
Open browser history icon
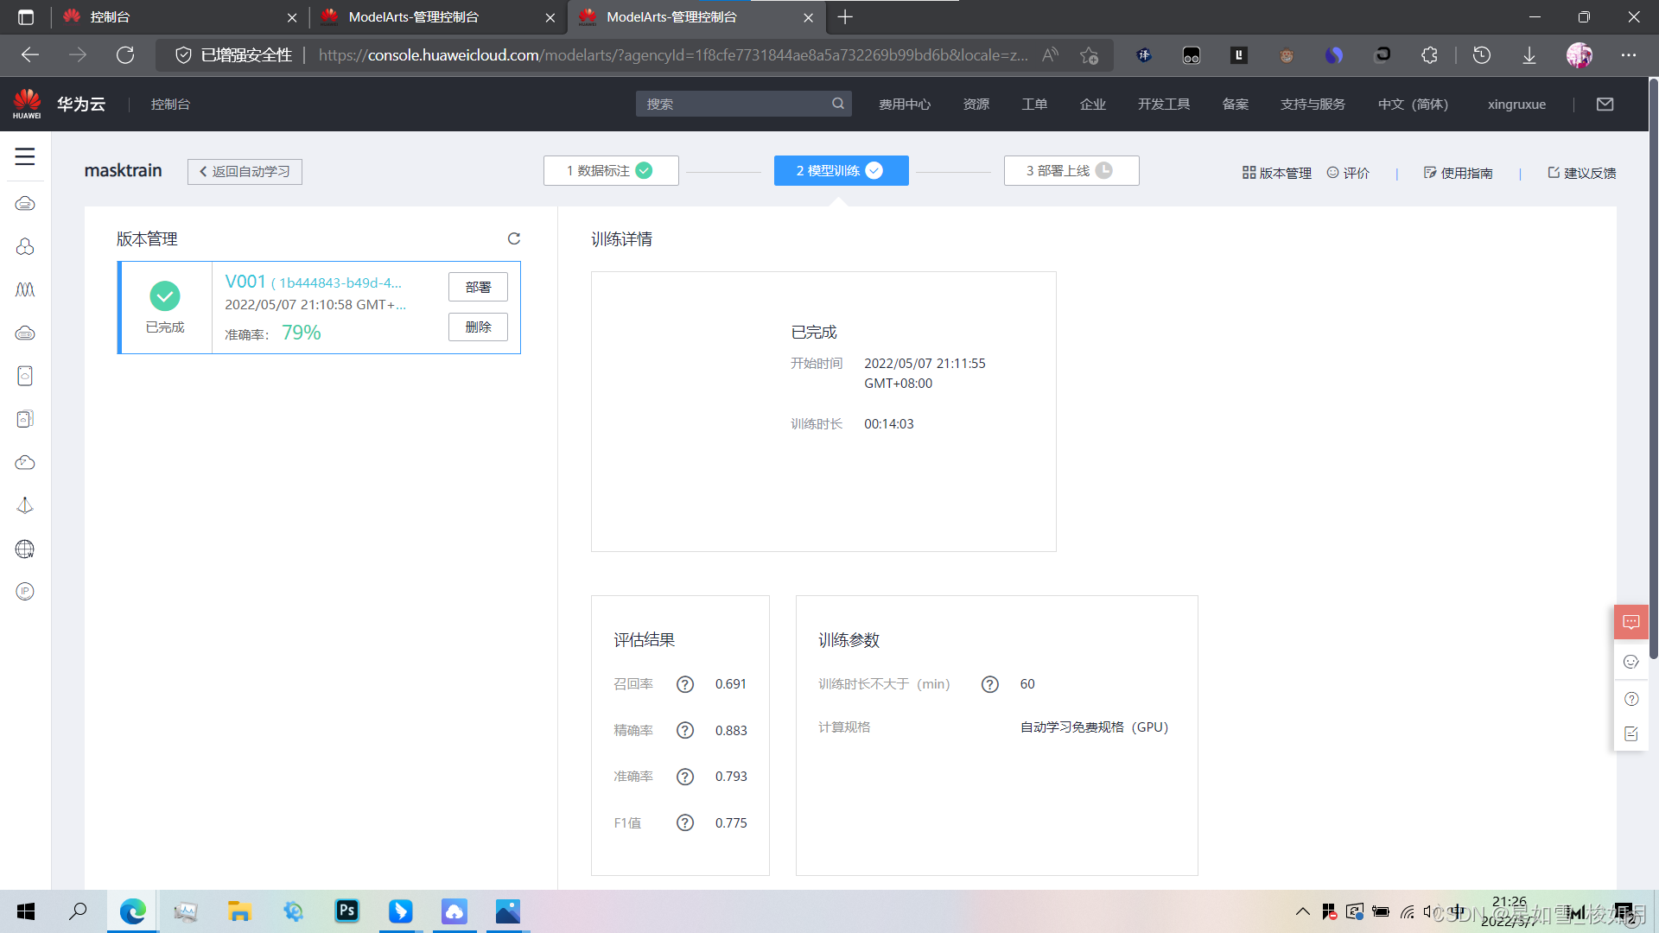(x=1482, y=55)
